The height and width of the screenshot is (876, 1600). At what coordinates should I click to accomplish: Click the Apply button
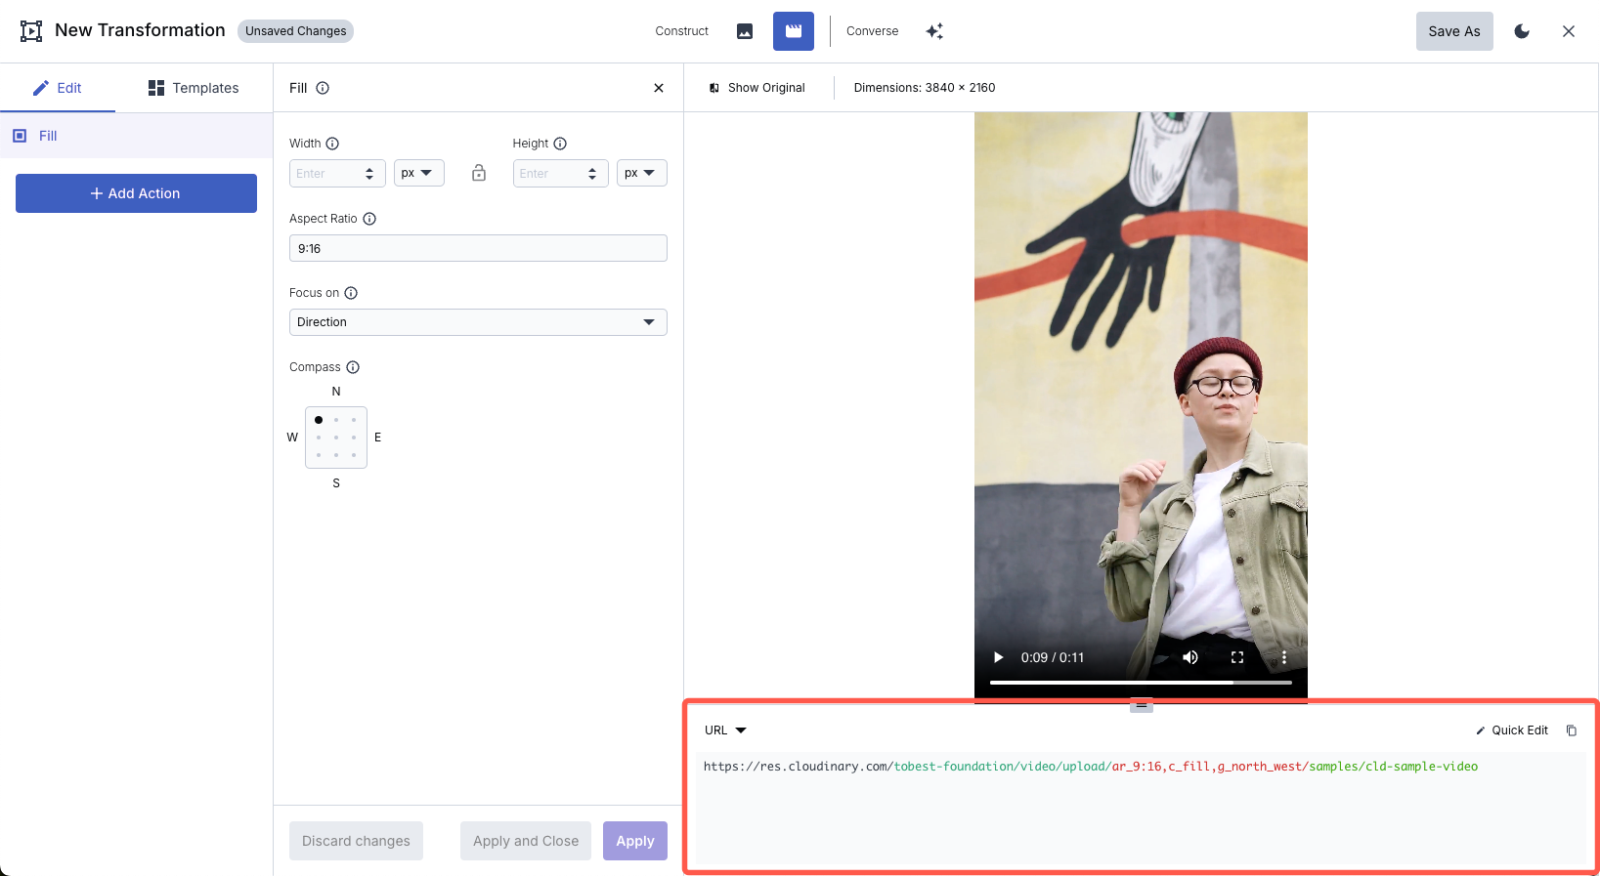pyautogui.click(x=635, y=841)
